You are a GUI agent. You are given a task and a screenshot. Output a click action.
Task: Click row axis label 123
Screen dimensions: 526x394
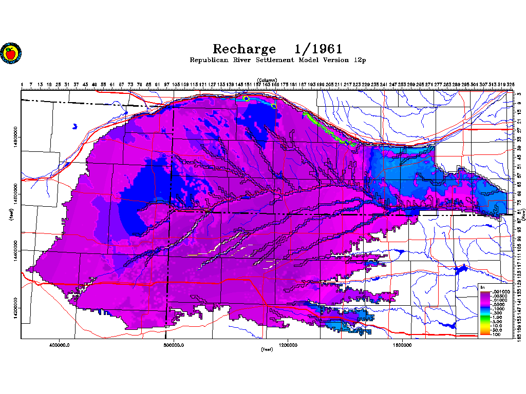pos(519,274)
